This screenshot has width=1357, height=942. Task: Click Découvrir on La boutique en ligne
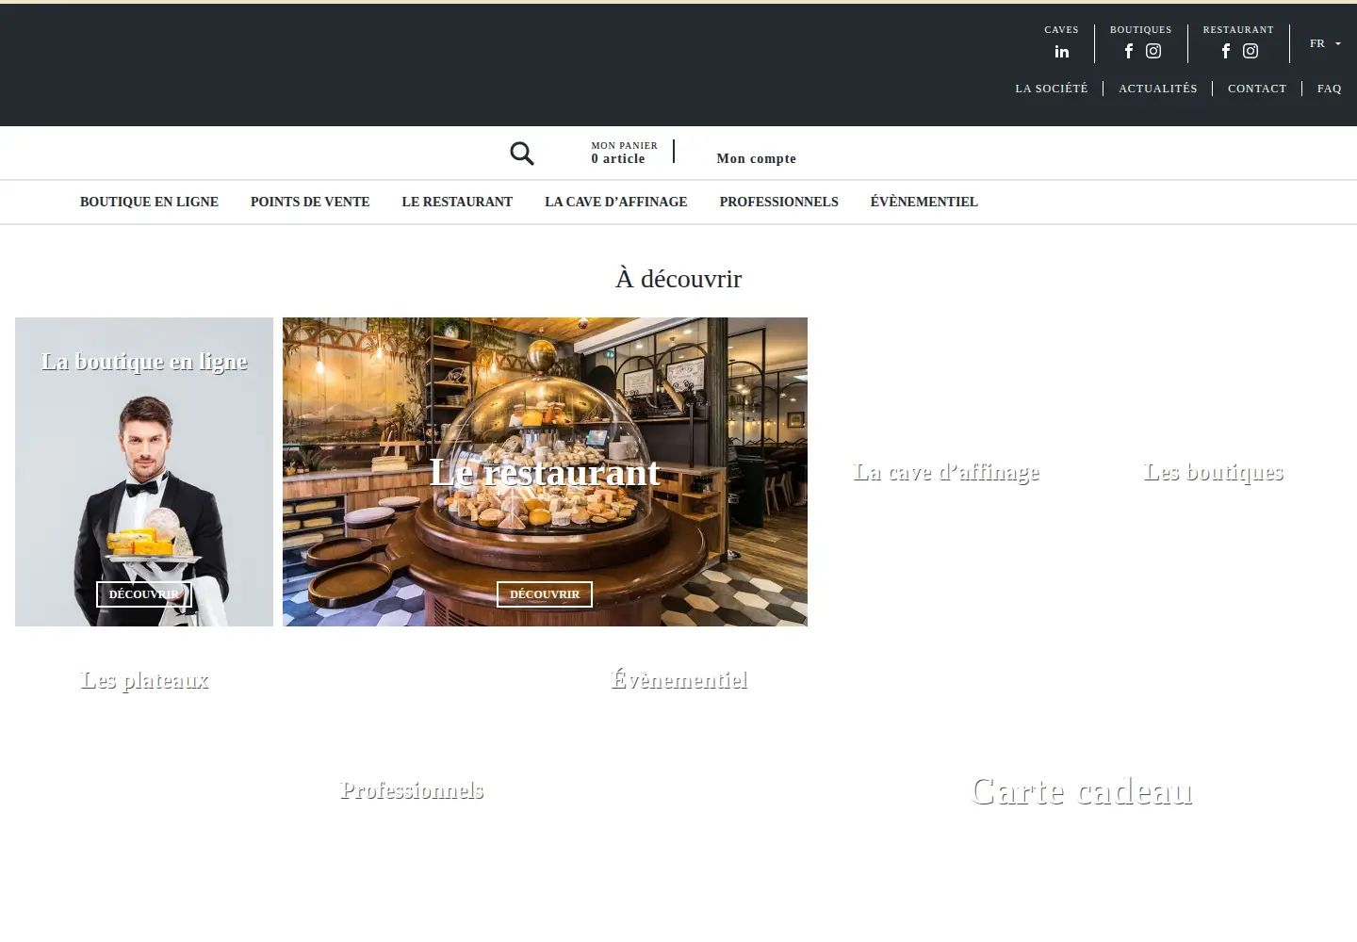click(x=144, y=594)
